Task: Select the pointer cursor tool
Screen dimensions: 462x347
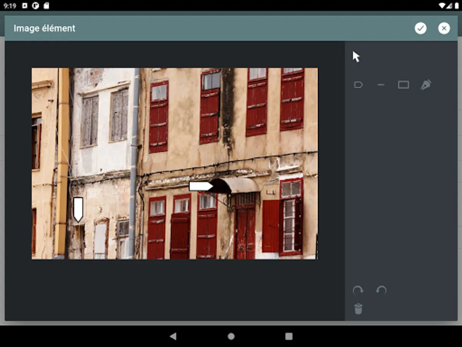Action: 356,57
